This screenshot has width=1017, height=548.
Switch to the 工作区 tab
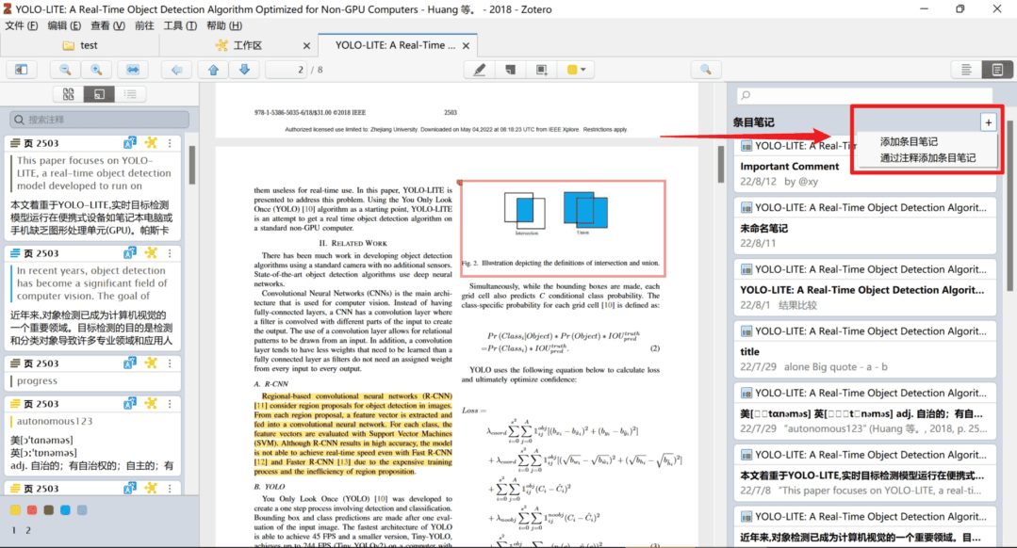247,45
